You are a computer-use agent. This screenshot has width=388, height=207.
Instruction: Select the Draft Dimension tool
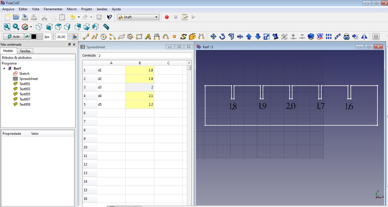click(157, 37)
